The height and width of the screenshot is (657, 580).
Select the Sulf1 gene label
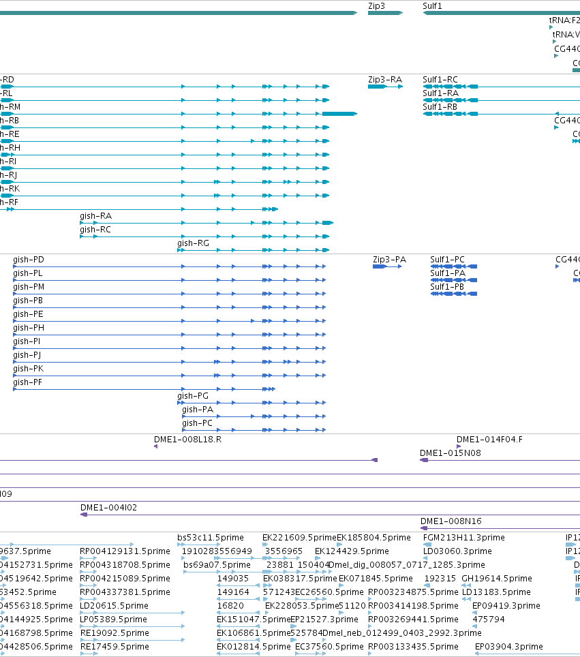(432, 6)
